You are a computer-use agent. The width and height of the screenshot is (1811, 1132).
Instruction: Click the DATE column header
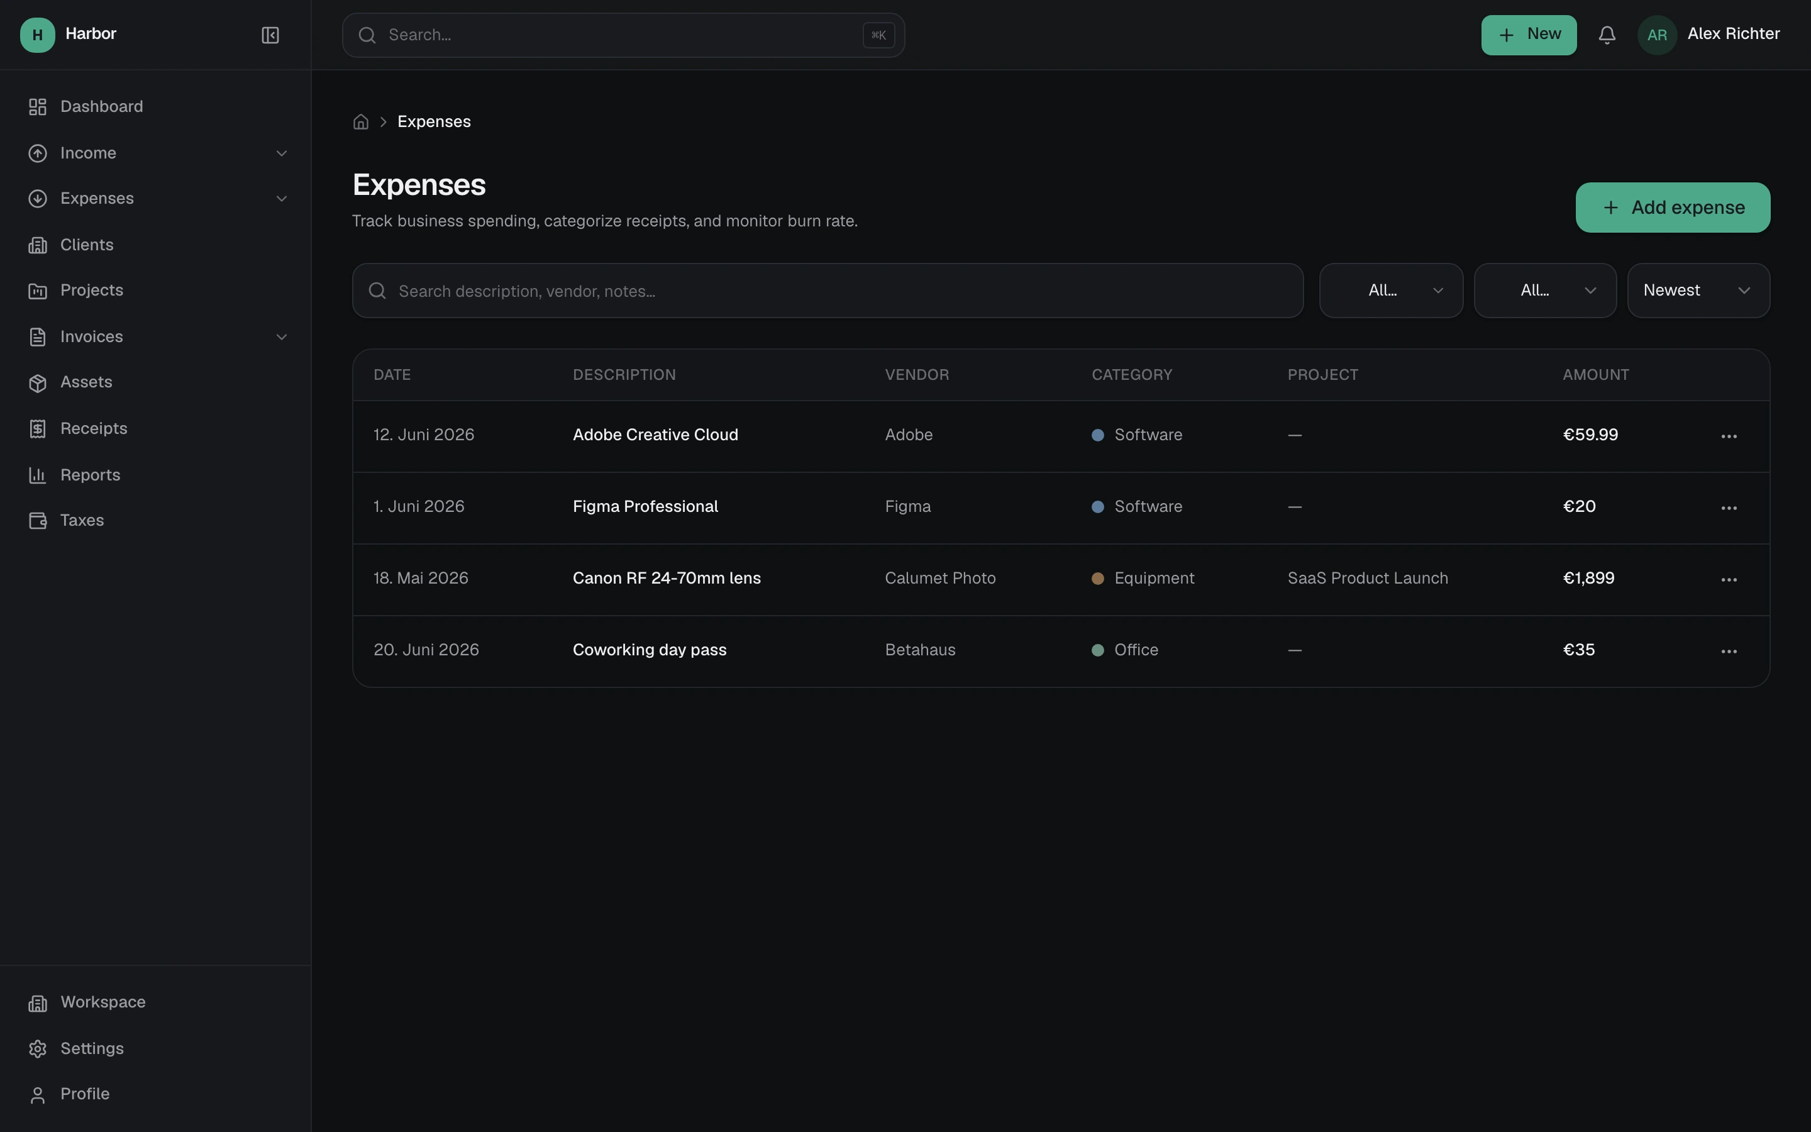[392, 375]
